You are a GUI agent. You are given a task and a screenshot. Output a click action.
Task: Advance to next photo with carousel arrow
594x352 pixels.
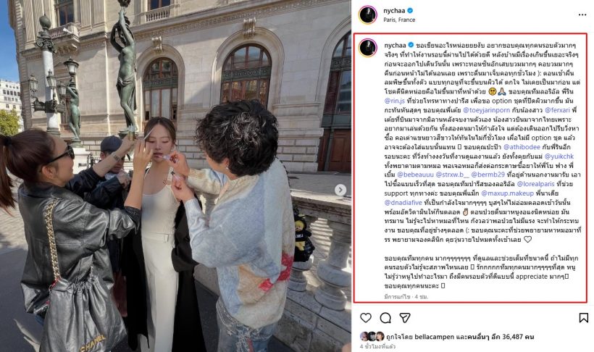click(x=340, y=190)
